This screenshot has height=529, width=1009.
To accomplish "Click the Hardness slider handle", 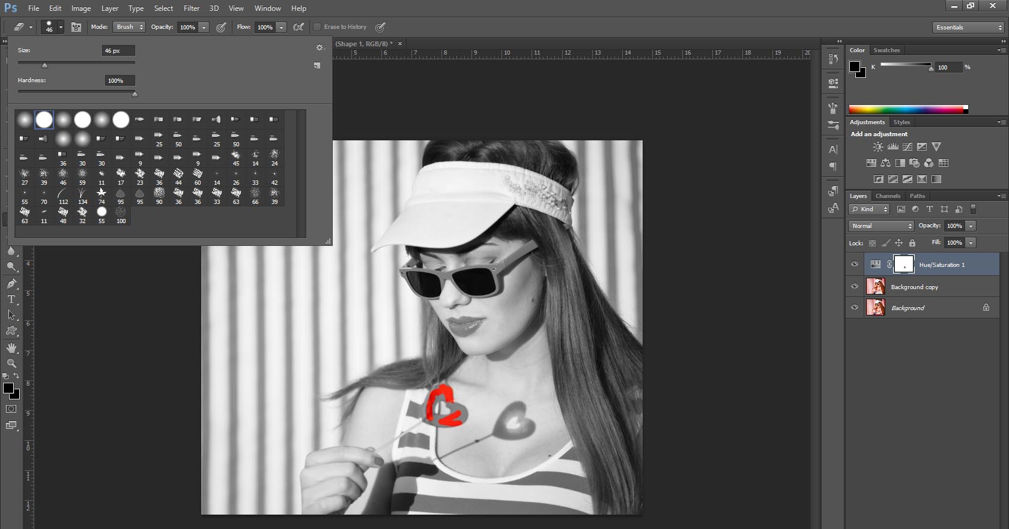I will [135, 94].
